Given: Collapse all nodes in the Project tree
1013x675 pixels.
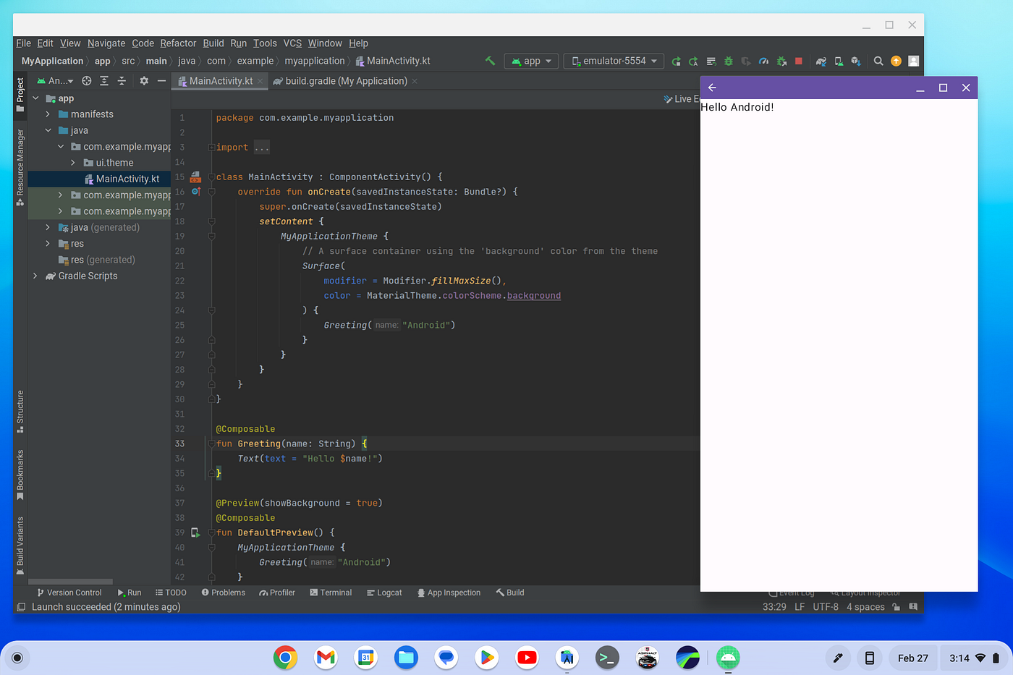Looking at the screenshot, I should (x=121, y=80).
